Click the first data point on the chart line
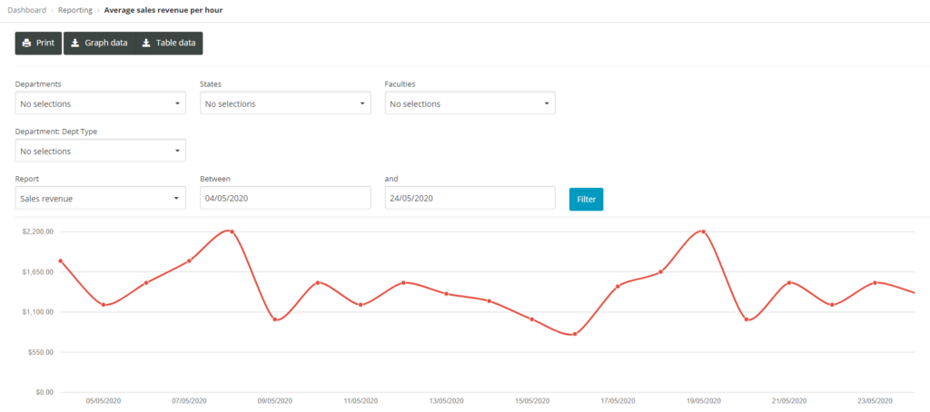Screen dimensions: 930x412 point(60,261)
